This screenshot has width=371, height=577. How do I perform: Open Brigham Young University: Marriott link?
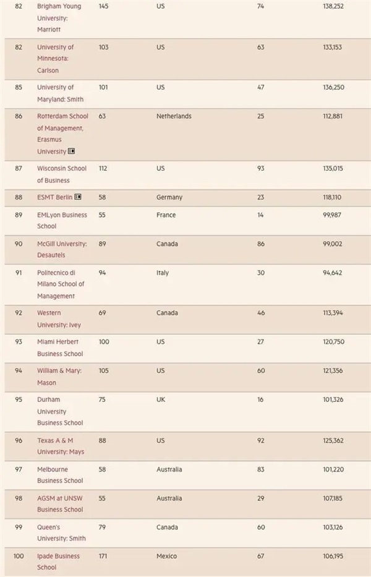[60, 17]
